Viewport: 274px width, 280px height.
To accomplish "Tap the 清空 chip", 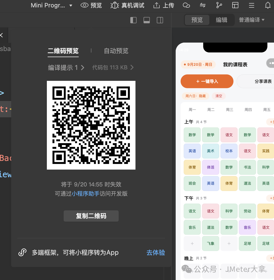I will pos(219,96).
